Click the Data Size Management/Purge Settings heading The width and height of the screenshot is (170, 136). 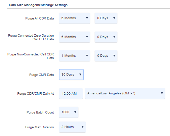(38, 5)
